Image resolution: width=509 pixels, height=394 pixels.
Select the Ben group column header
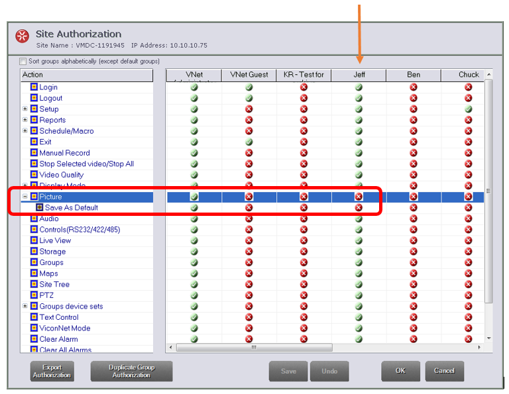[413, 75]
